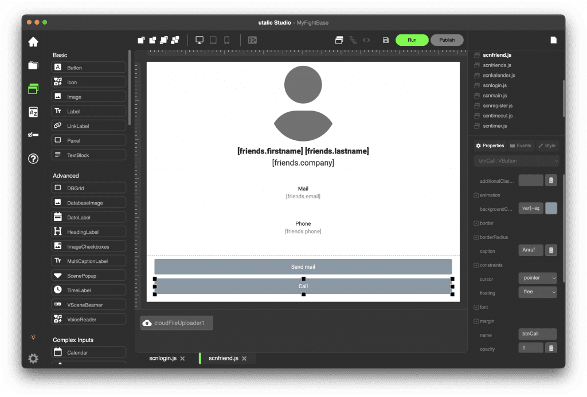Click the backgroundColor color swatch

tap(551, 209)
